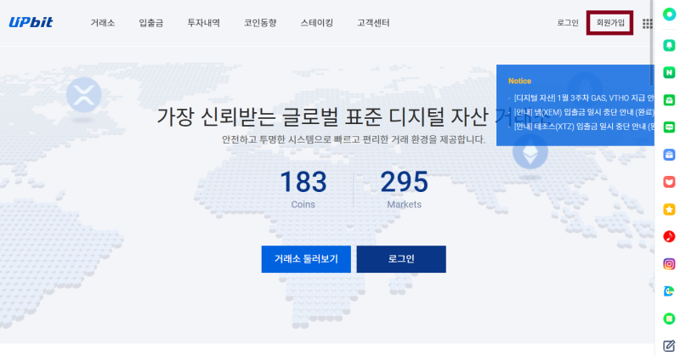Open the 입출금 menu

point(151,23)
